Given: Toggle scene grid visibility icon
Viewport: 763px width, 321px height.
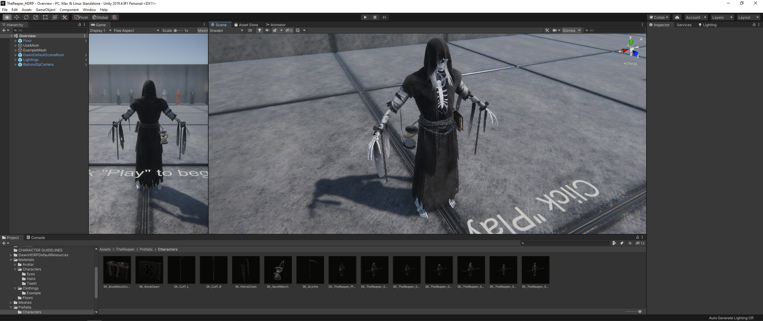Looking at the screenshot, I should pos(298,30).
